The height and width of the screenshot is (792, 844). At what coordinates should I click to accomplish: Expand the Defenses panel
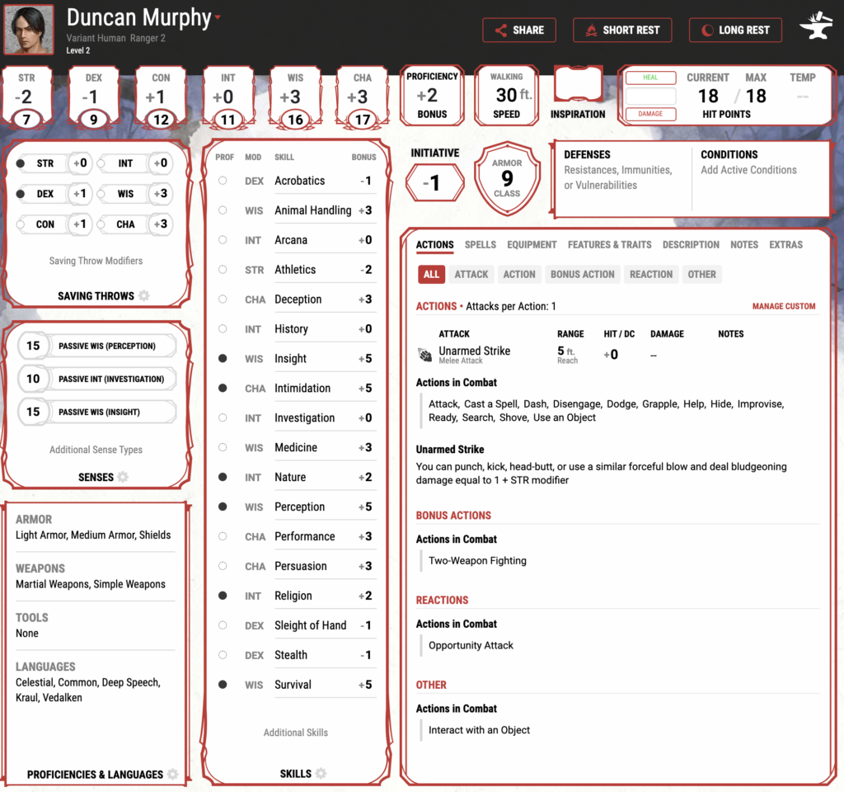622,178
